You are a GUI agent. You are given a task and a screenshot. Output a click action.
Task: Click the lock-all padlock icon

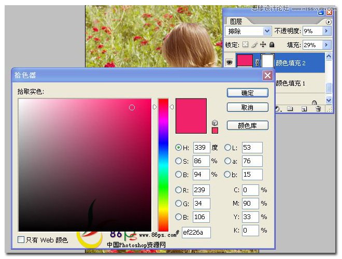click(x=272, y=45)
